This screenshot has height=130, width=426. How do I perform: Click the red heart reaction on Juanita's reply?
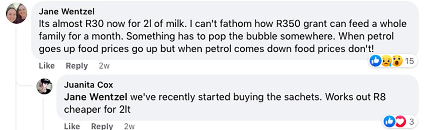pos(400,121)
